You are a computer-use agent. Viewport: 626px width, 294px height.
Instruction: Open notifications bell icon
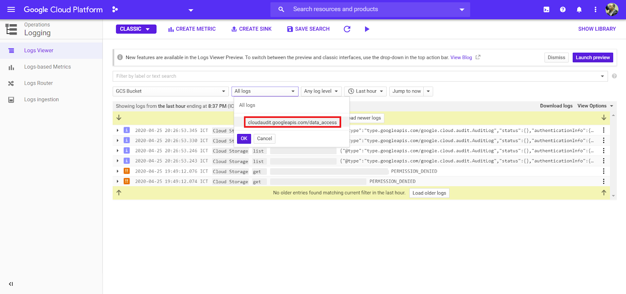[579, 9]
